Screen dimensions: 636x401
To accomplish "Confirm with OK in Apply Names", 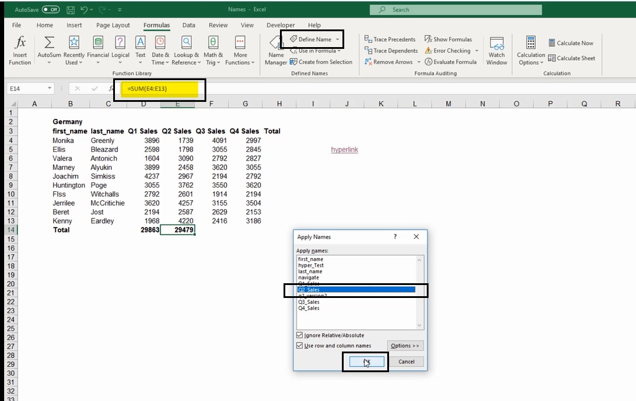I will 365,362.
